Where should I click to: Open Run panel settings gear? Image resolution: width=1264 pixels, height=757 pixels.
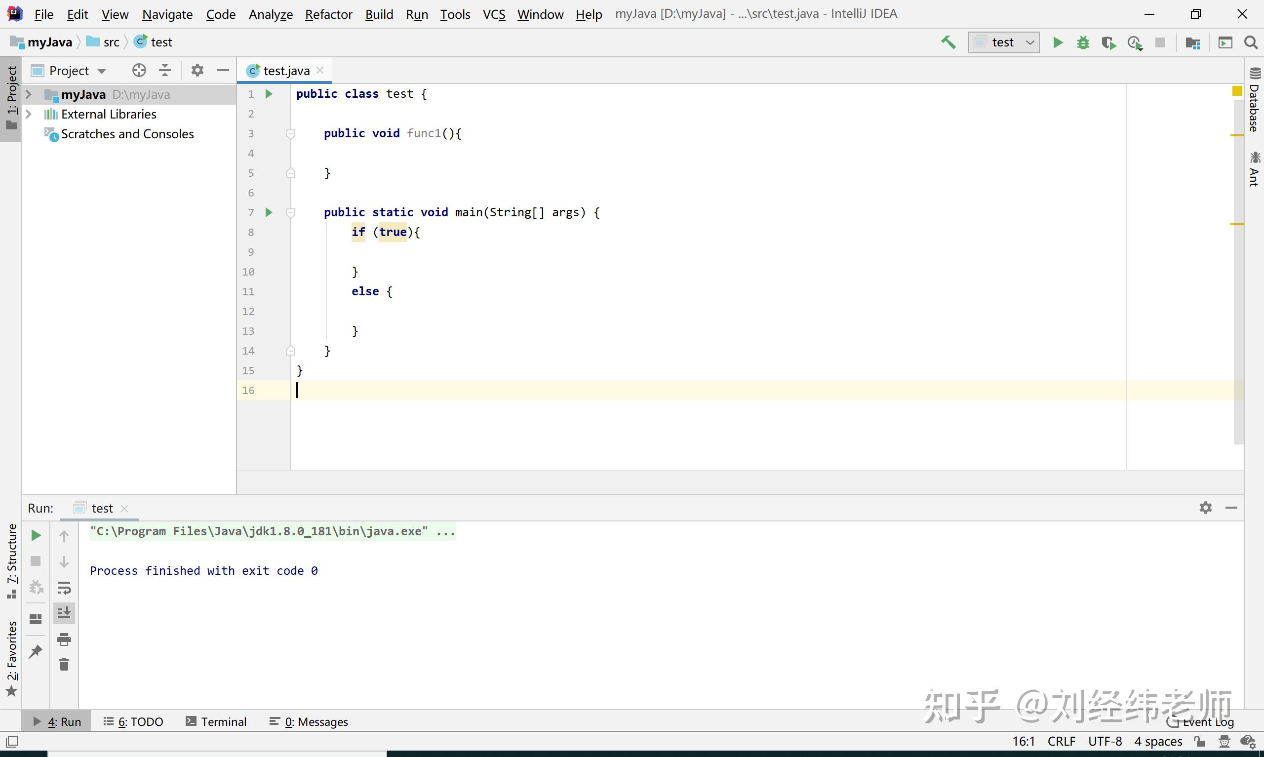pyautogui.click(x=1205, y=508)
